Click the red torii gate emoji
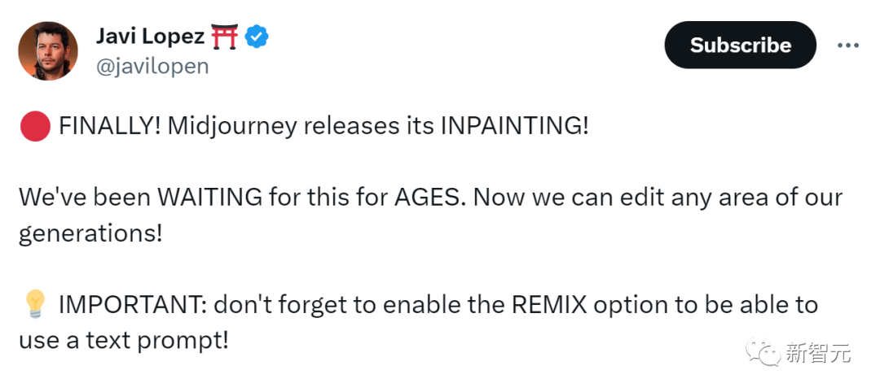This screenshot has width=880, height=392. click(x=225, y=37)
